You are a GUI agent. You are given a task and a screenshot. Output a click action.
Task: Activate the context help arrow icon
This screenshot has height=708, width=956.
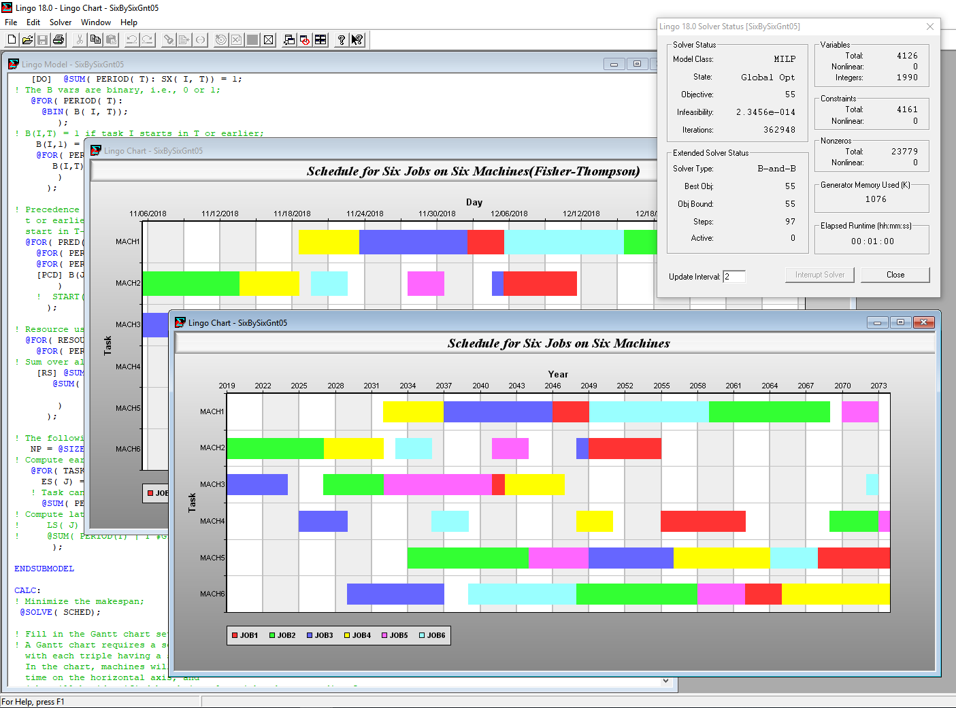357,40
